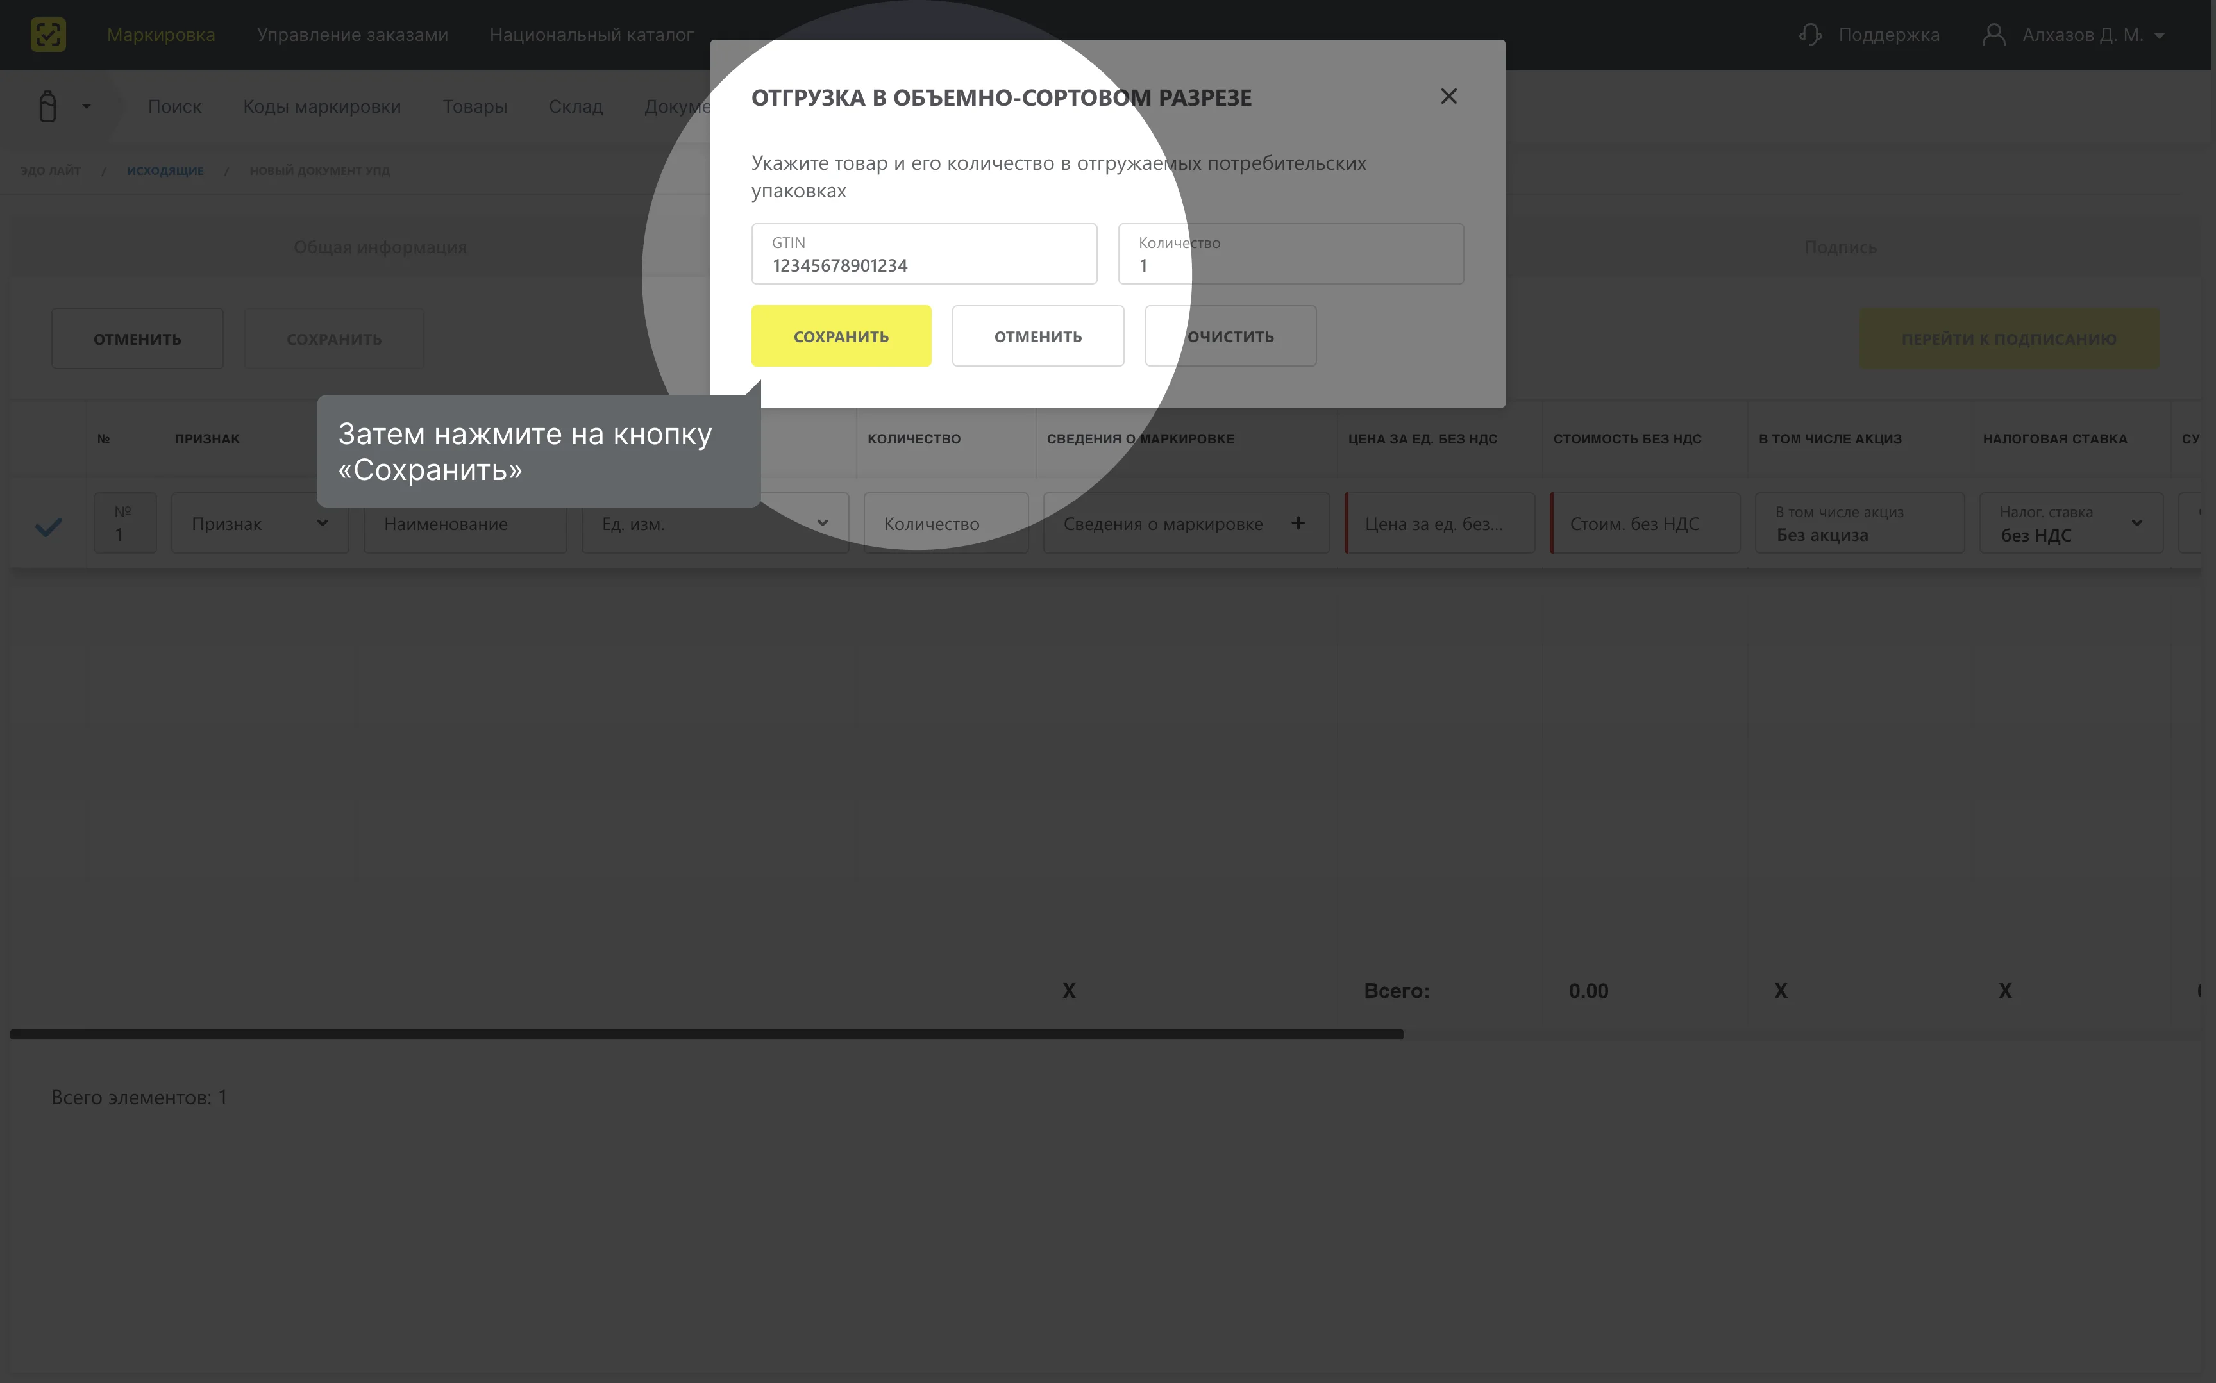Screen dimensions: 2216x1383
Task: Switch to the Товары section
Action: 475,106
